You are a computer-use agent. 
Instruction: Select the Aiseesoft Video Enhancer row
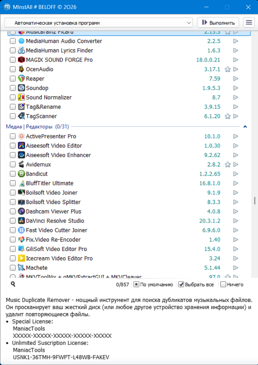point(129,155)
